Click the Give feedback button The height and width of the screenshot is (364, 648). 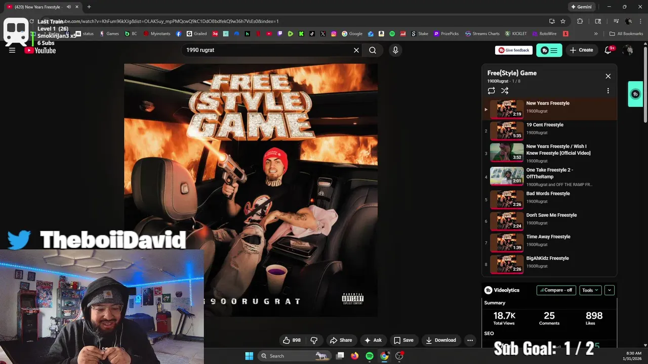(x=514, y=50)
